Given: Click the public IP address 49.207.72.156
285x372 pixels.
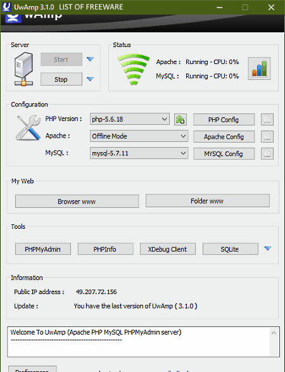Looking at the screenshot, I should tap(96, 292).
